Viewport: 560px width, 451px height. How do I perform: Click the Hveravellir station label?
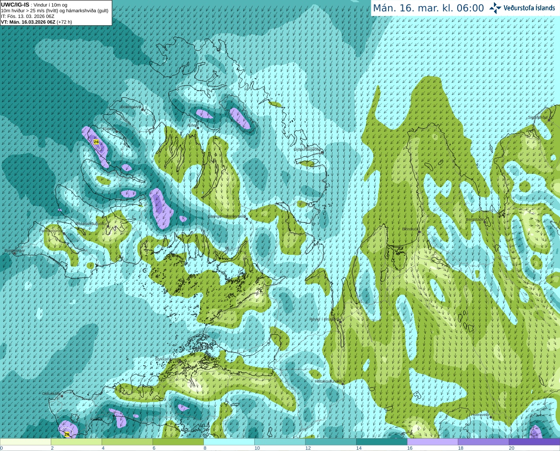pos(480,415)
